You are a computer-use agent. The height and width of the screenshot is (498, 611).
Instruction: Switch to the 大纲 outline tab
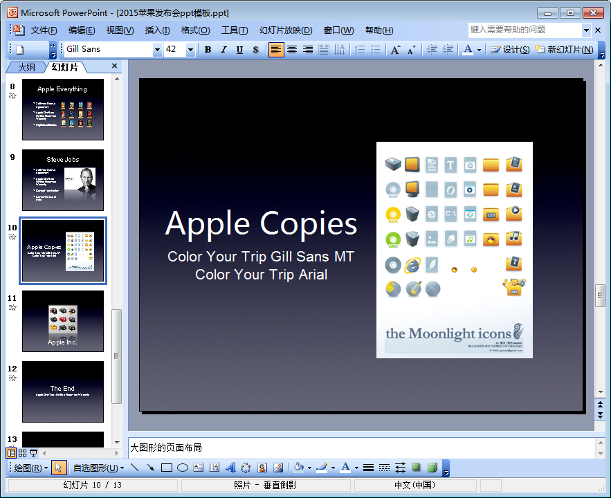26,67
